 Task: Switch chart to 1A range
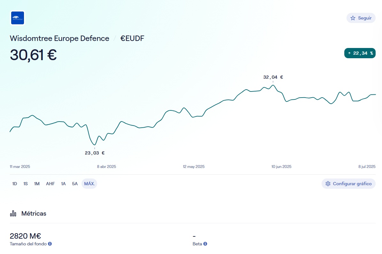click(x=63, y=184)
